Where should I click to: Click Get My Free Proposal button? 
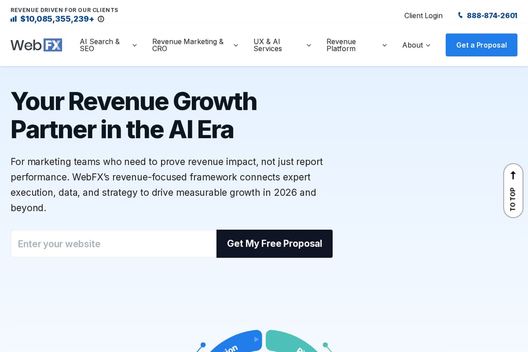click(275, 244)
